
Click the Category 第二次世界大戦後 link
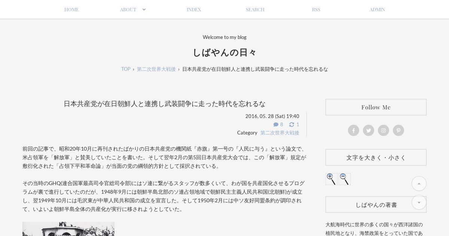coord(280,133)
